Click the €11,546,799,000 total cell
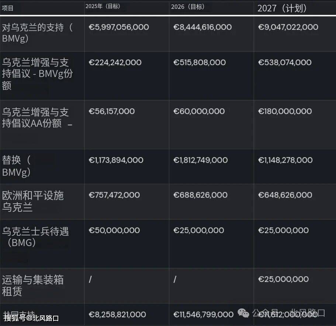This screenshot has height=326, width=336. (x=203, y=314)
